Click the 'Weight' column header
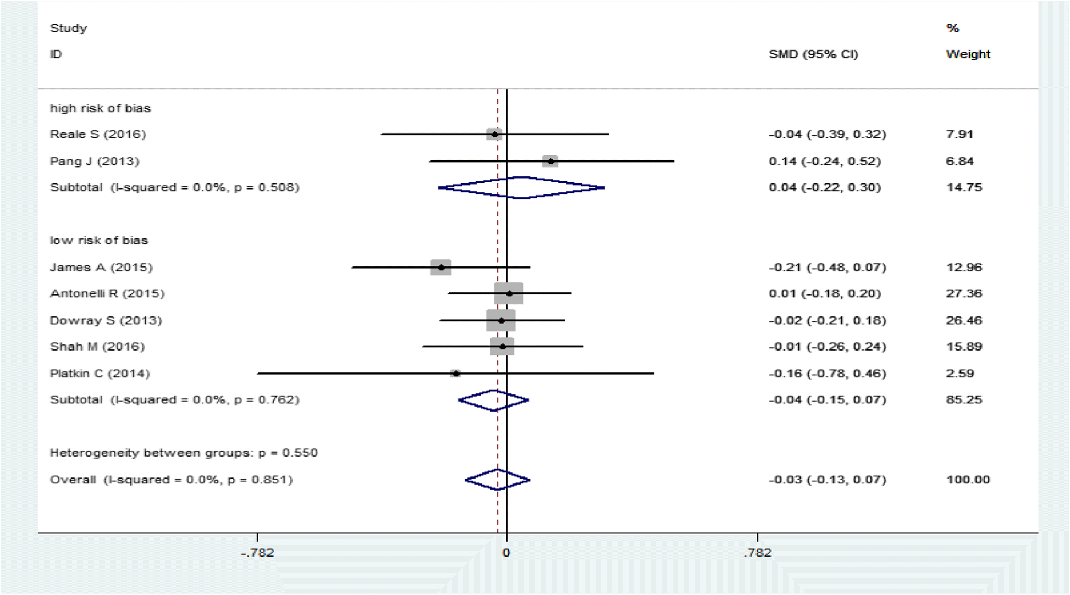Image resolution: width=1070 pixels, height=595 pixels. click(x=968, y=54)
